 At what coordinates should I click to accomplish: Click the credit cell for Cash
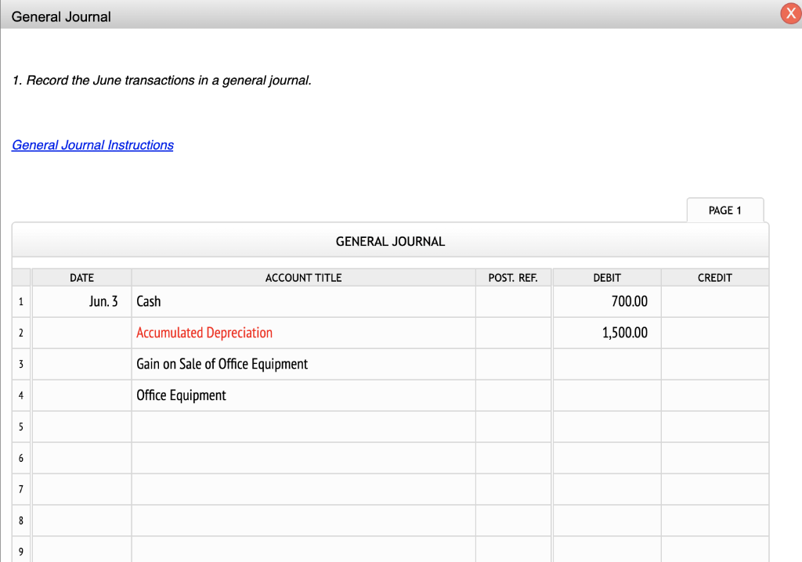[x=714, y=301]
